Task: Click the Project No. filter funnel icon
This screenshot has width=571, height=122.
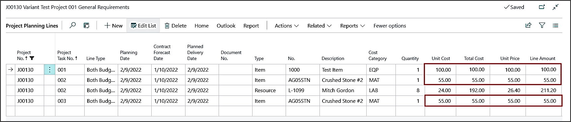Action: tap(32, 58)
